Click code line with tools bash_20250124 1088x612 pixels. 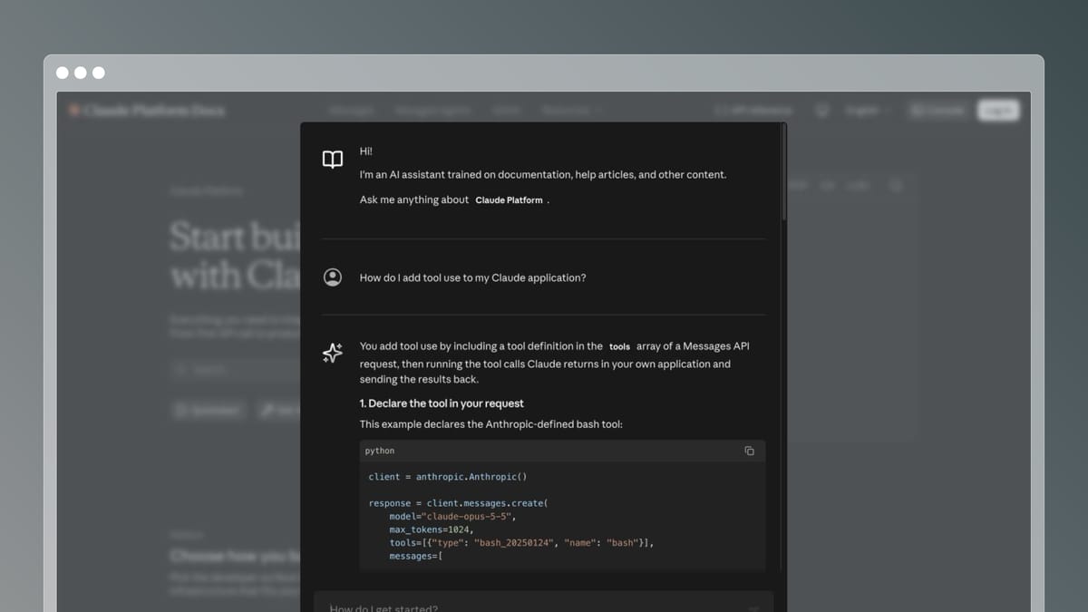coord(521,543)
